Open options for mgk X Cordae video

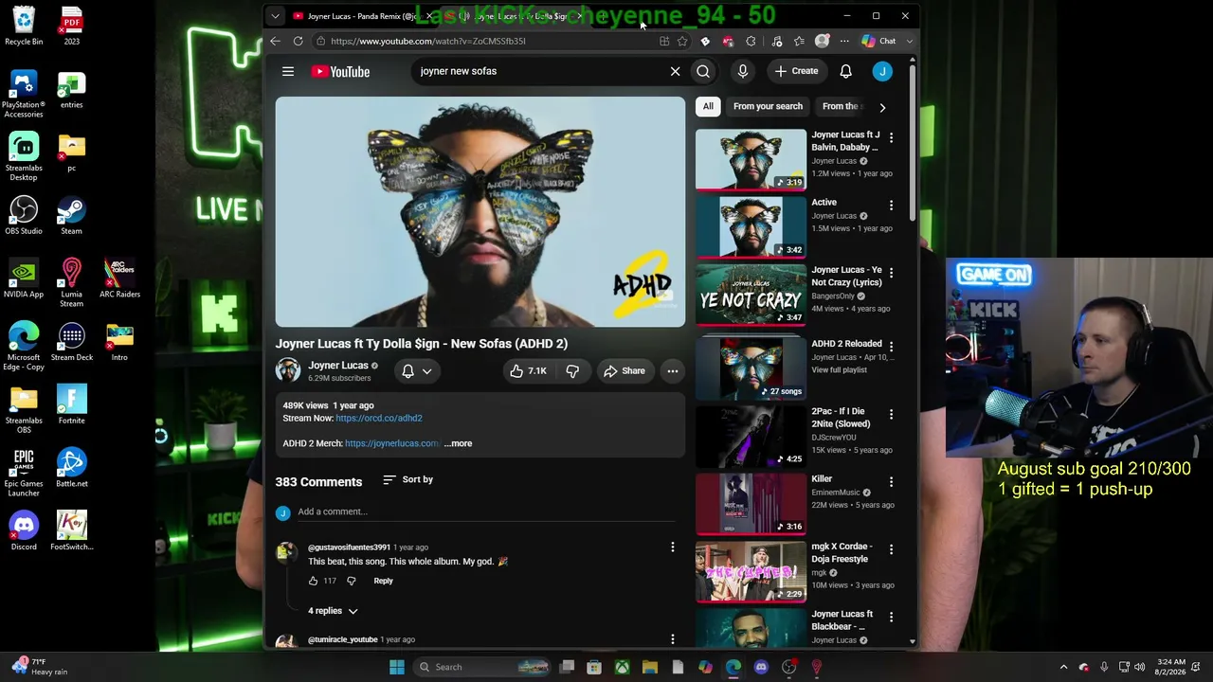[891, 548]
